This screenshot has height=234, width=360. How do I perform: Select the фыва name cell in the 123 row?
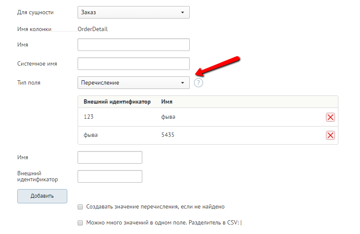pyautogui.click(x=168, y=117)
